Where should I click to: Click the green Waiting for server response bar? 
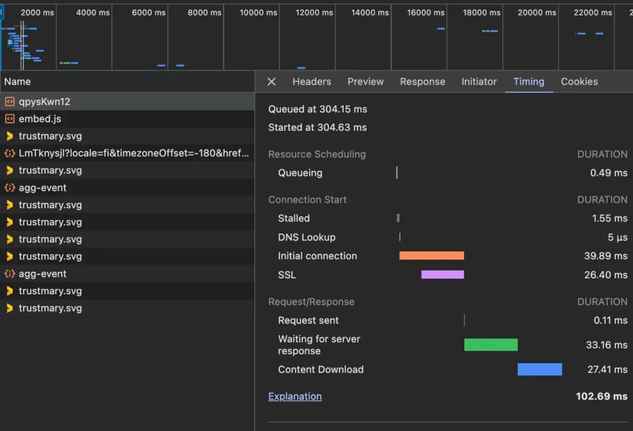(491, 345)
